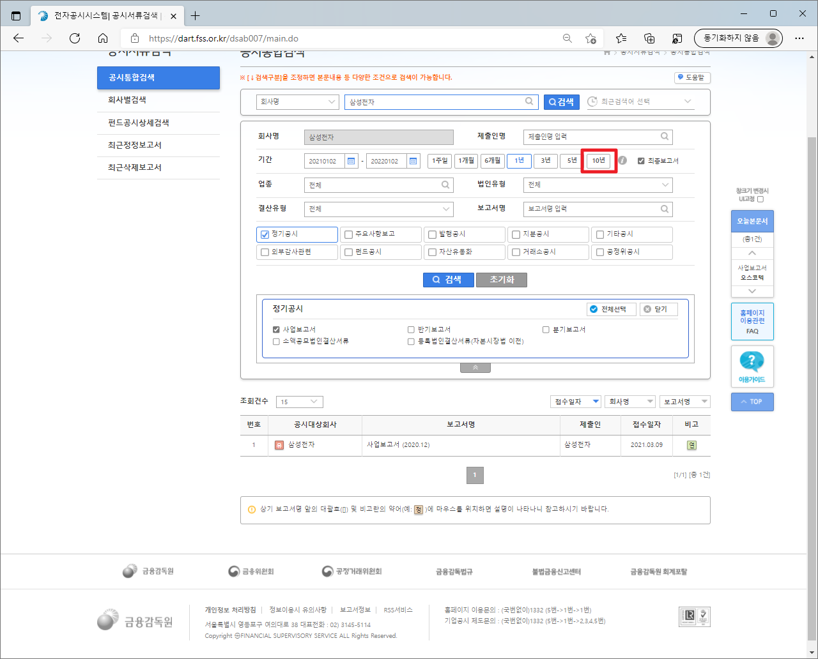This screenshot has width=818, height=659.
Task: Click 전체선택 in the 정기공시 panel
Action: pyautogui.click(x=612, y=309)
